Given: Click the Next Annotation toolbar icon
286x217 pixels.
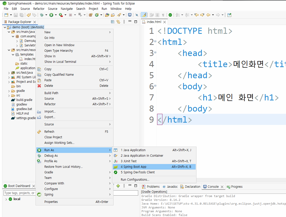Looking at the screenshot, I should 178,15.
